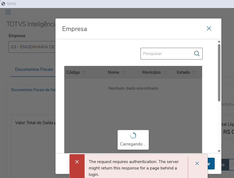
Task: Click the dialog scrollbar down arrow
Action: [x=219, y=151]
